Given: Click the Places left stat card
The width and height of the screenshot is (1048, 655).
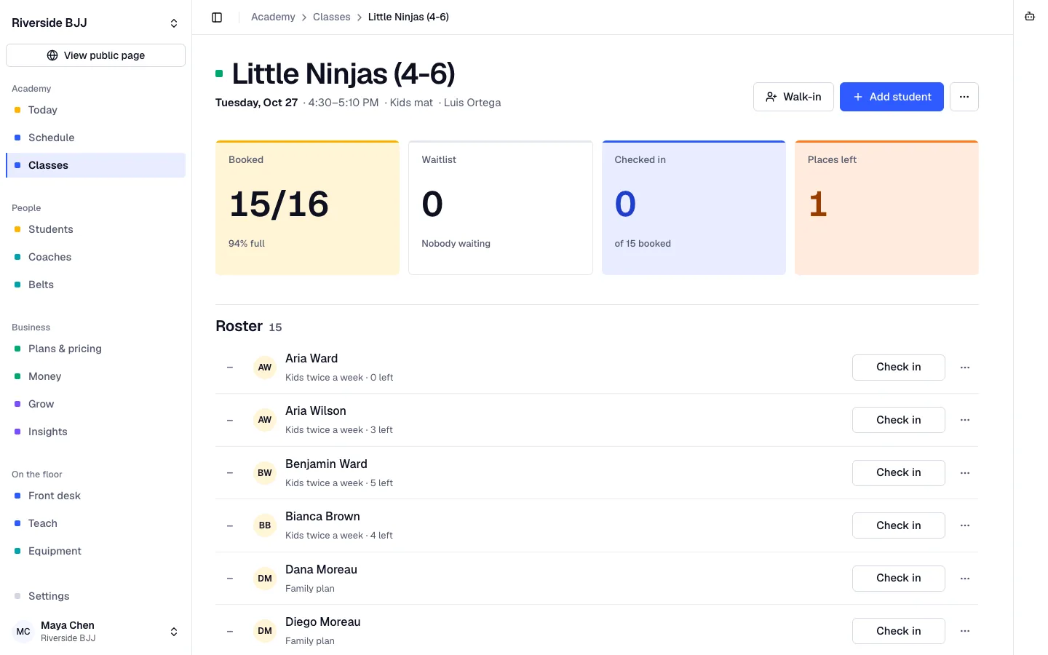Looking at the screenshot, I should click(886, 207).
